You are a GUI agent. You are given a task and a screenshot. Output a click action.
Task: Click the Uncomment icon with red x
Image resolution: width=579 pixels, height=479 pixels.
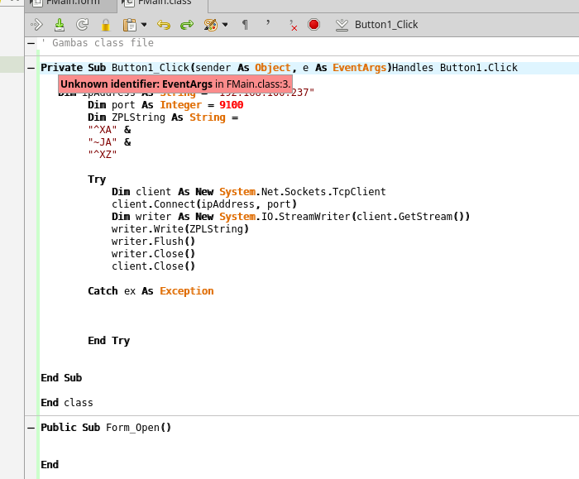click(x=293, y=26)
